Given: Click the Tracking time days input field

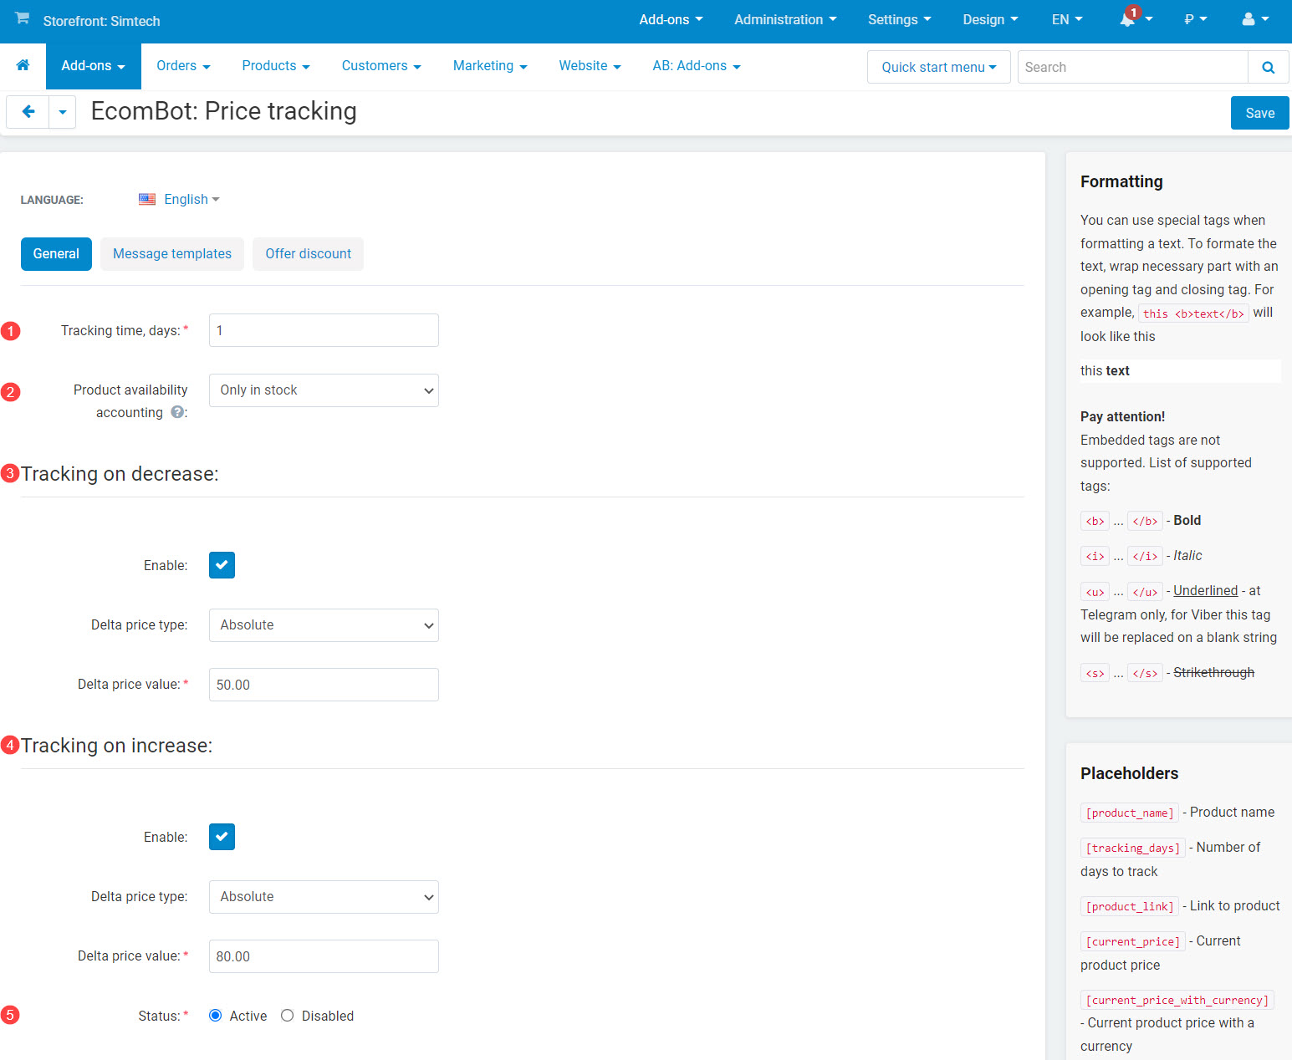Looking at the screenshot, I should (324, 330).
